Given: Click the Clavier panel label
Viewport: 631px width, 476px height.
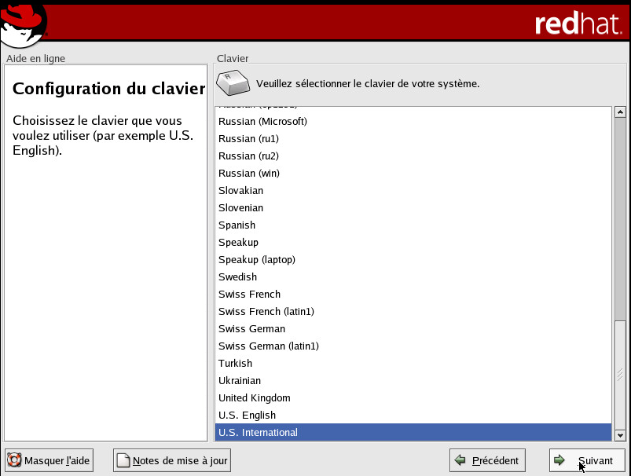Looking at the screenshot, I should point(233,58).
